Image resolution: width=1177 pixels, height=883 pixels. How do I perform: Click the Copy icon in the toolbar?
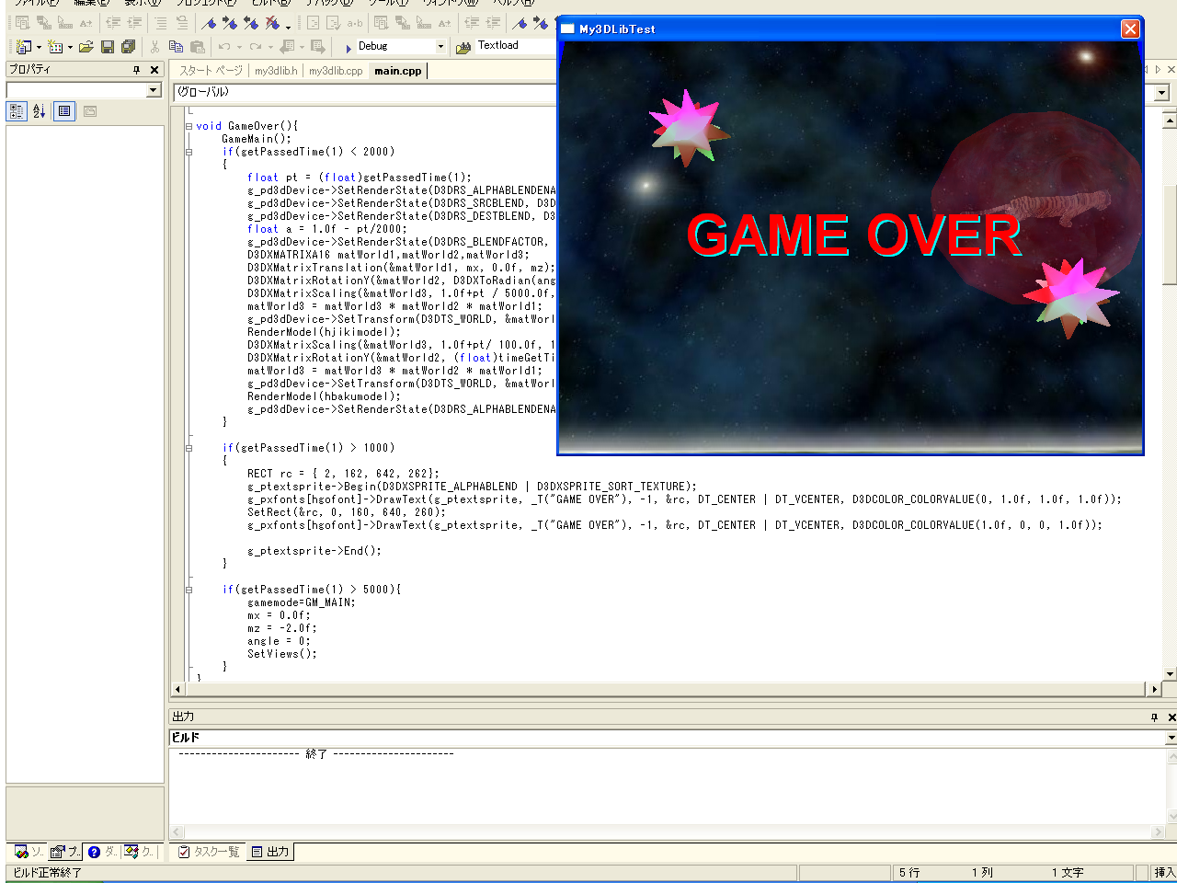tap(176, 46)
